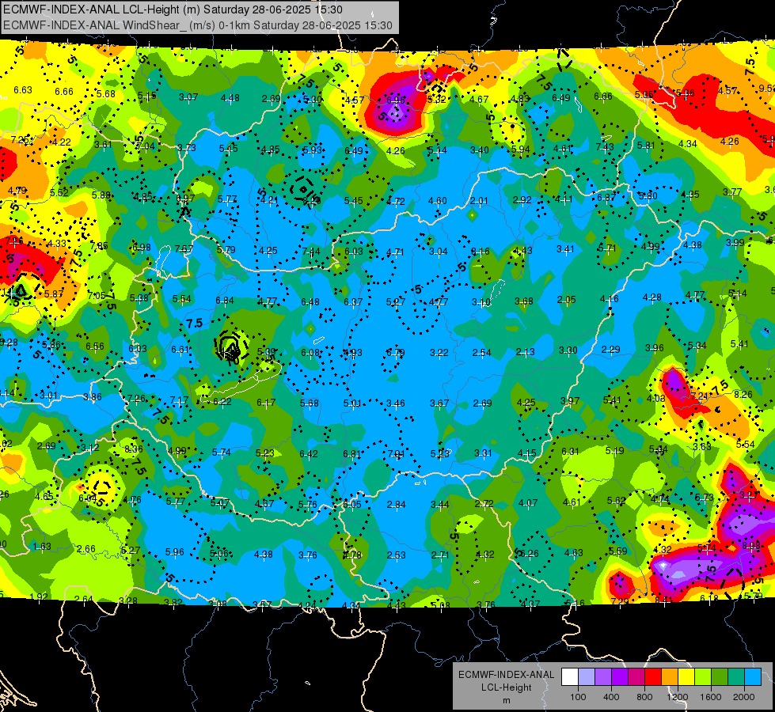Screen dimensions: 775x712
Task: Click the wind shear value 8.26
Action: pos(743,394)
